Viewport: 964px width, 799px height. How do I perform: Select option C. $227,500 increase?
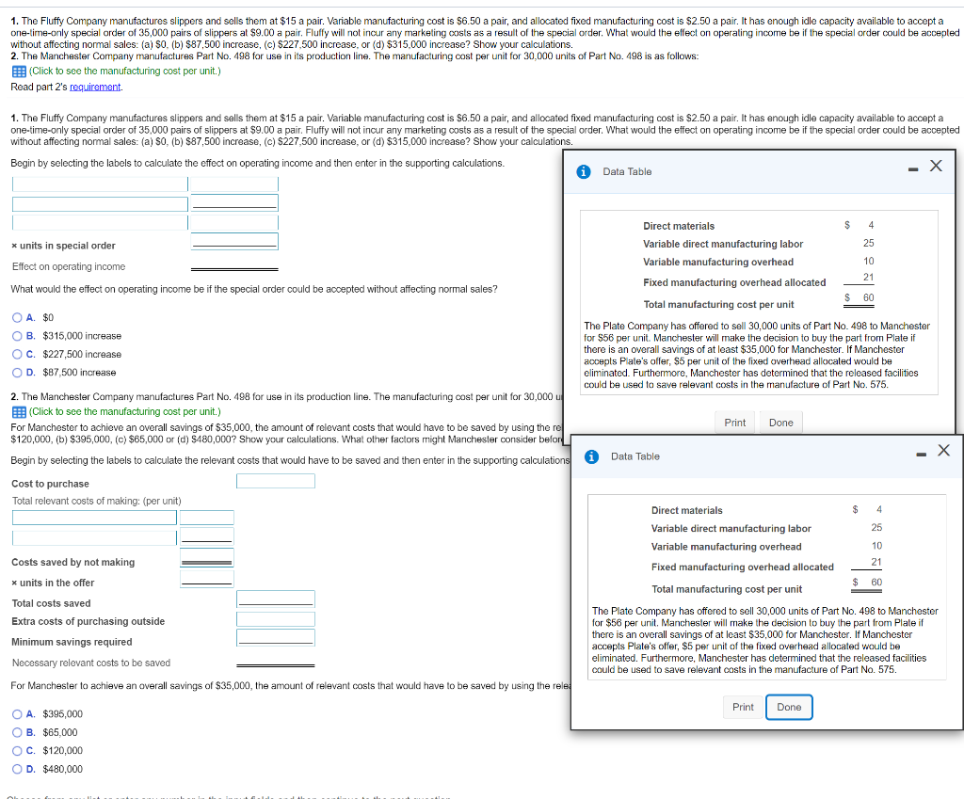[17, 355]
